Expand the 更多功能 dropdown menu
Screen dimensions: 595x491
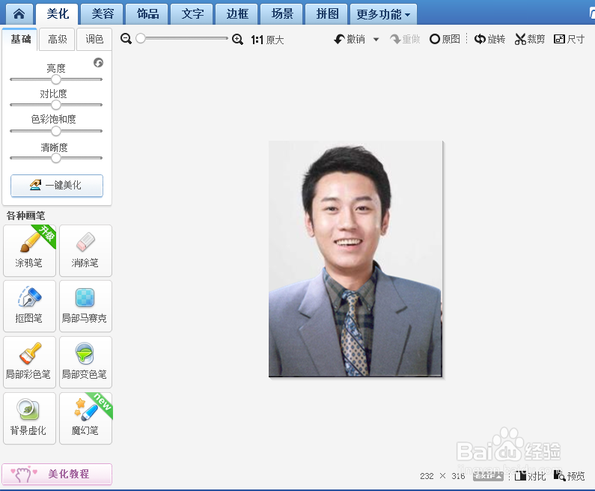[383, 14]
